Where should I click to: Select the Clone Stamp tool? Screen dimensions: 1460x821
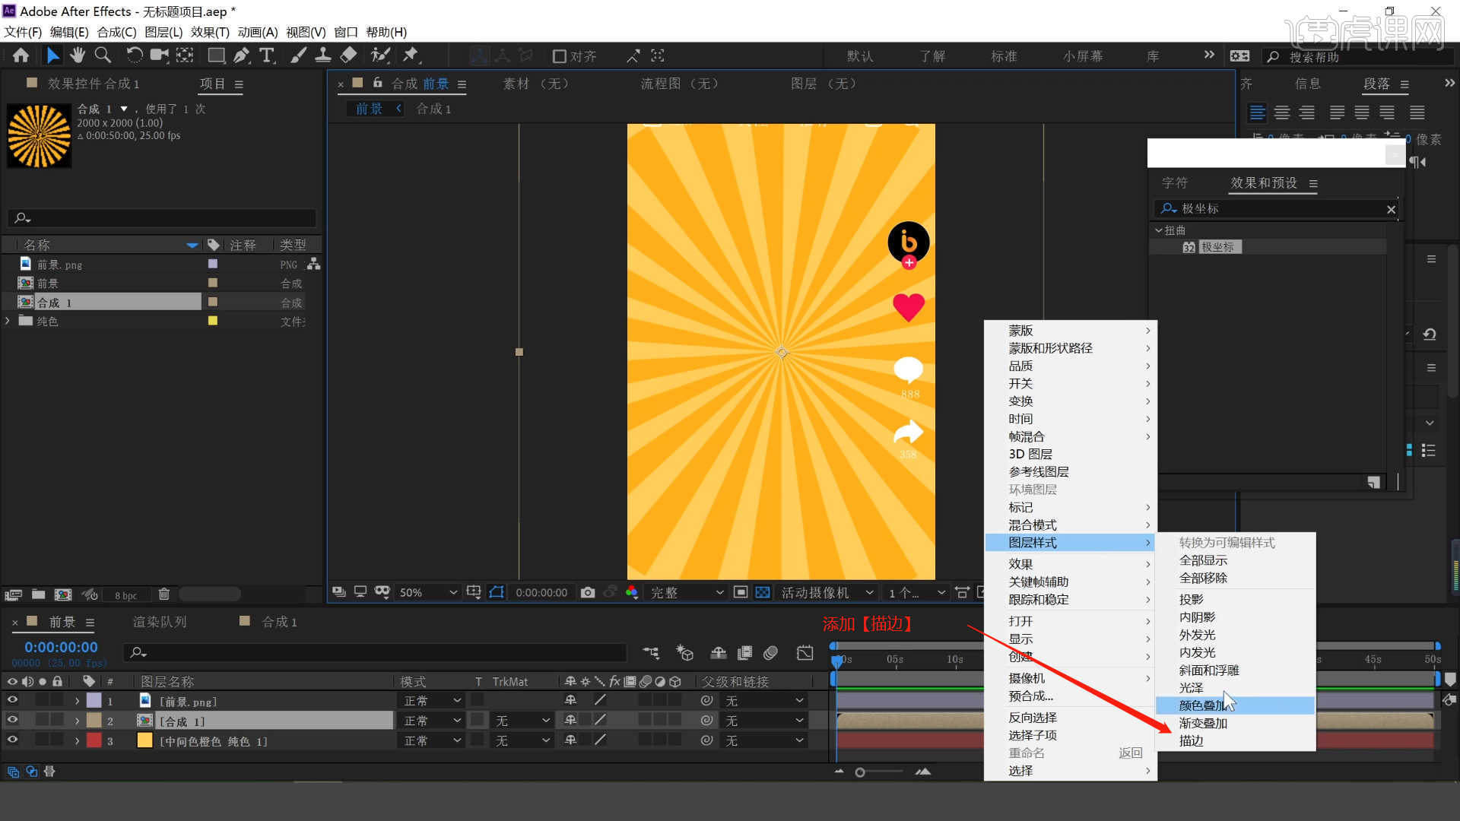pos(323,55)
